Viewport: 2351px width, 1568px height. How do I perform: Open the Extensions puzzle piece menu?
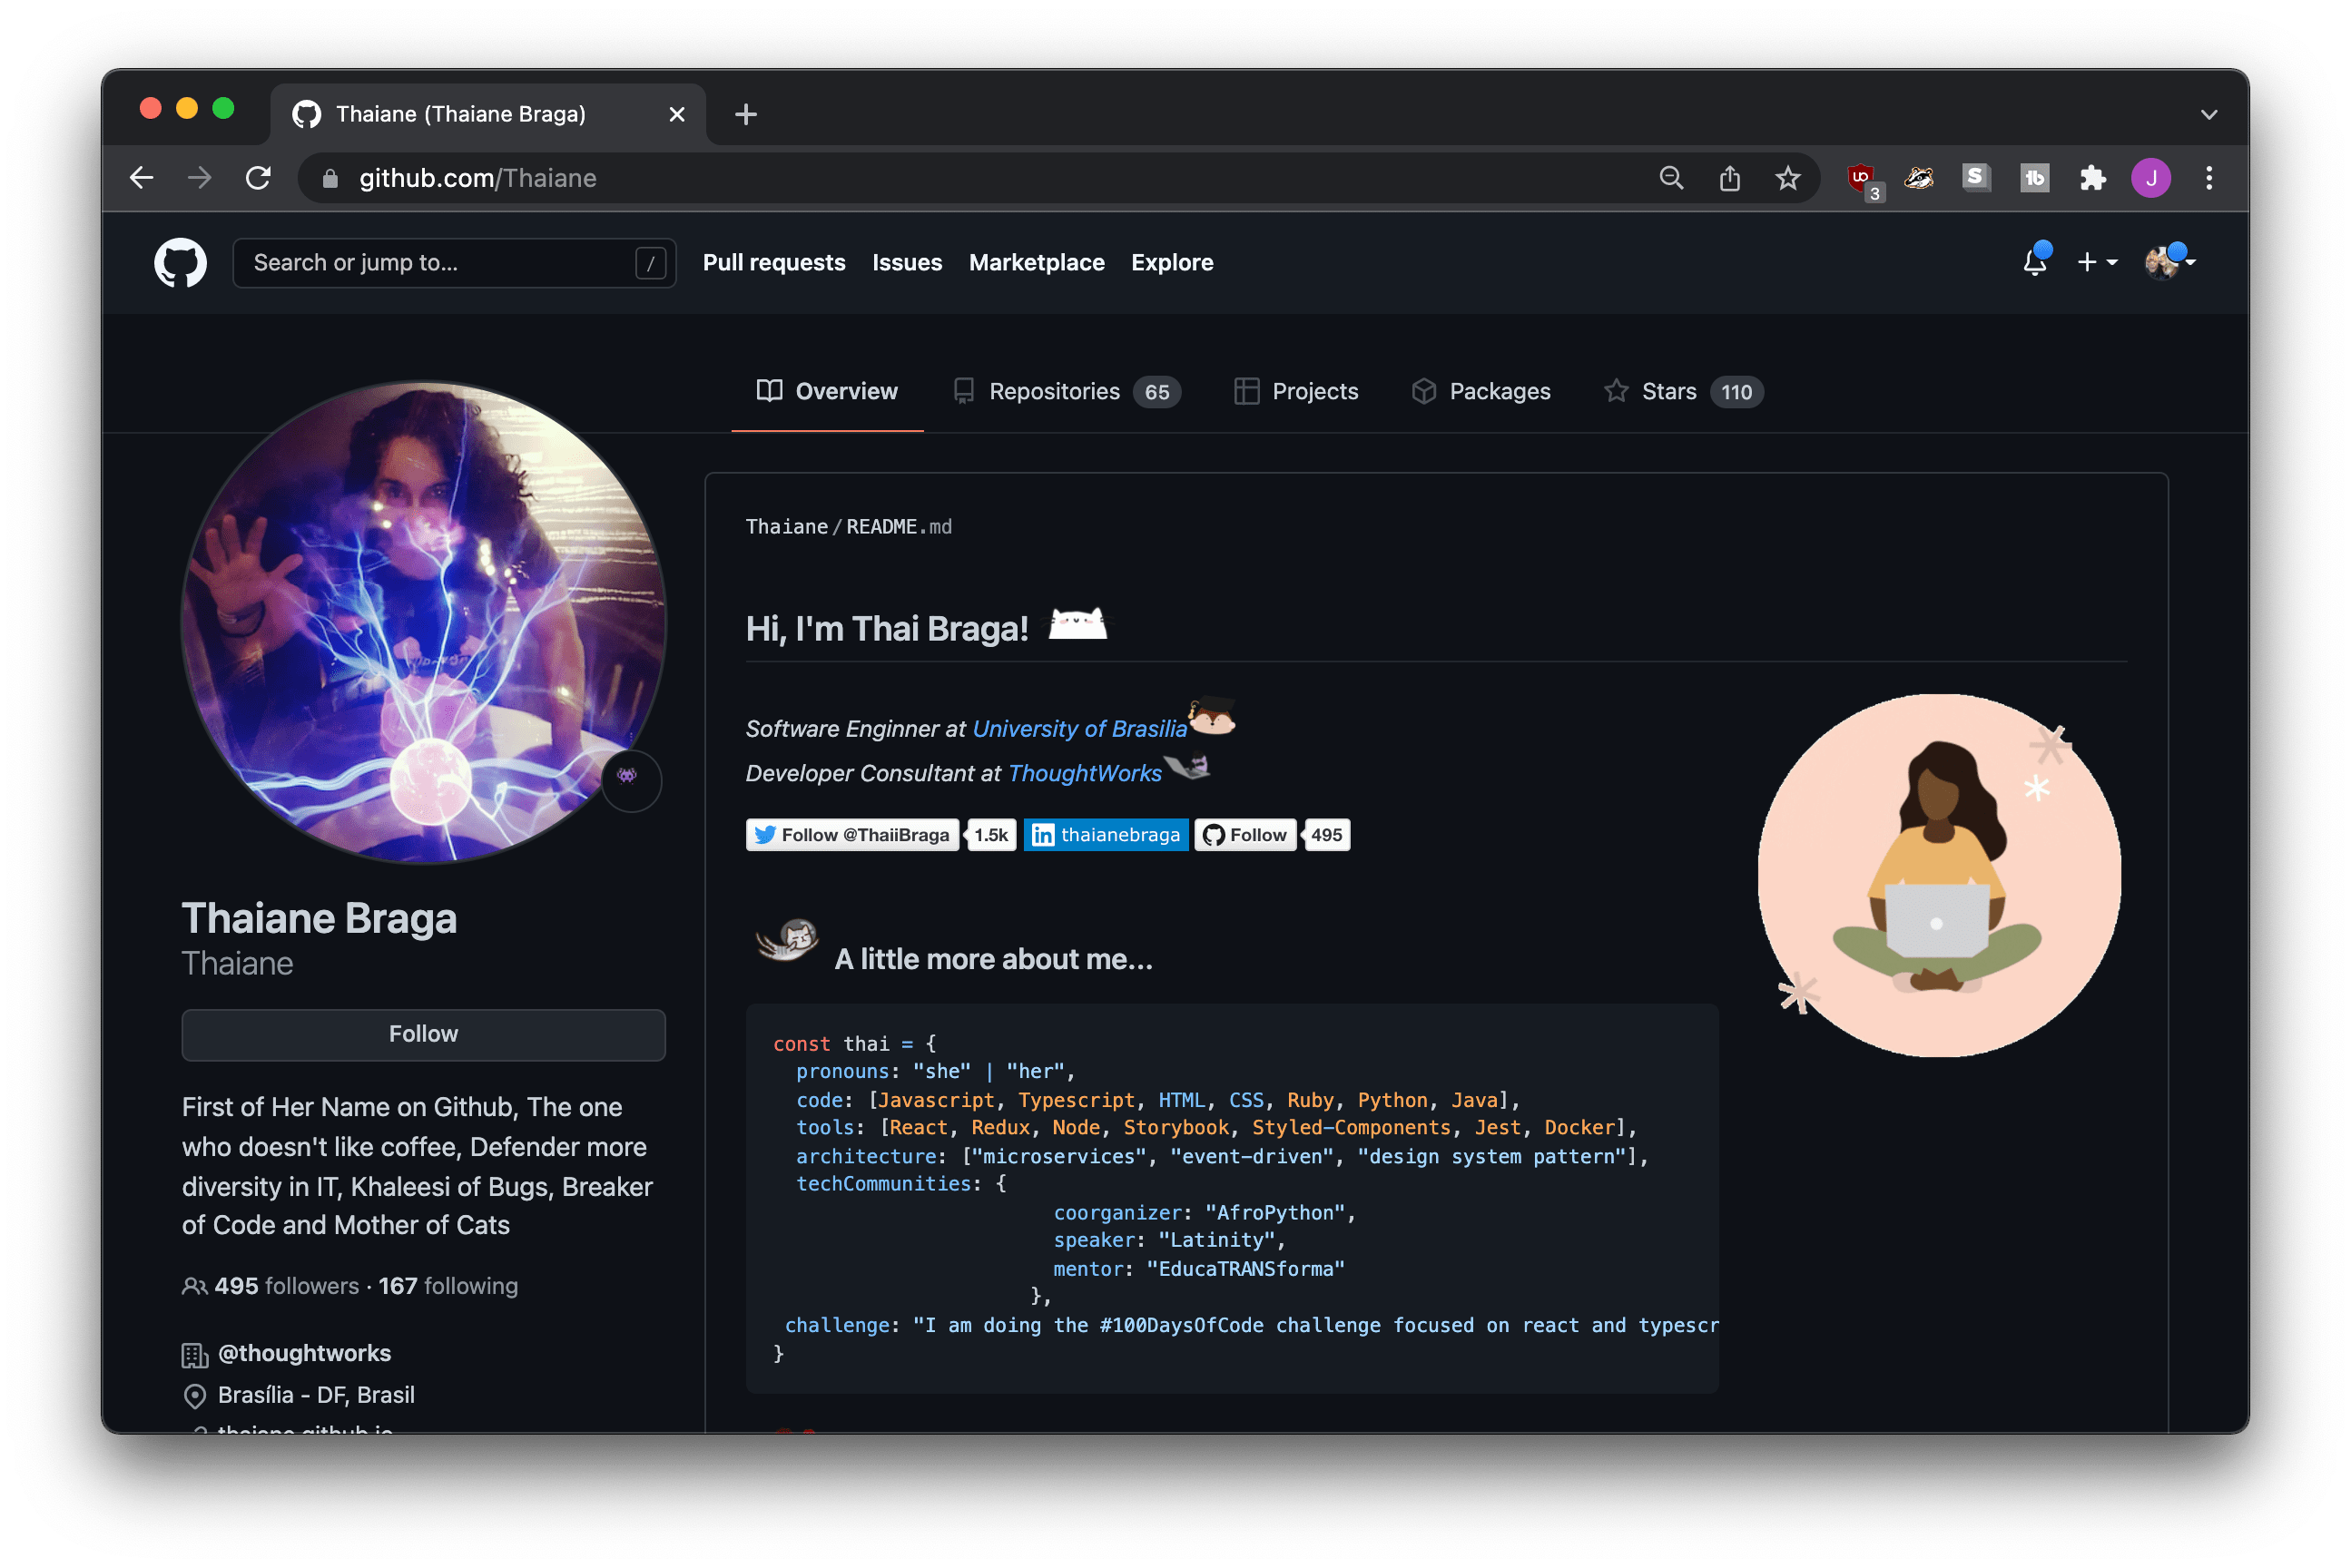[x=2092, y=178]
